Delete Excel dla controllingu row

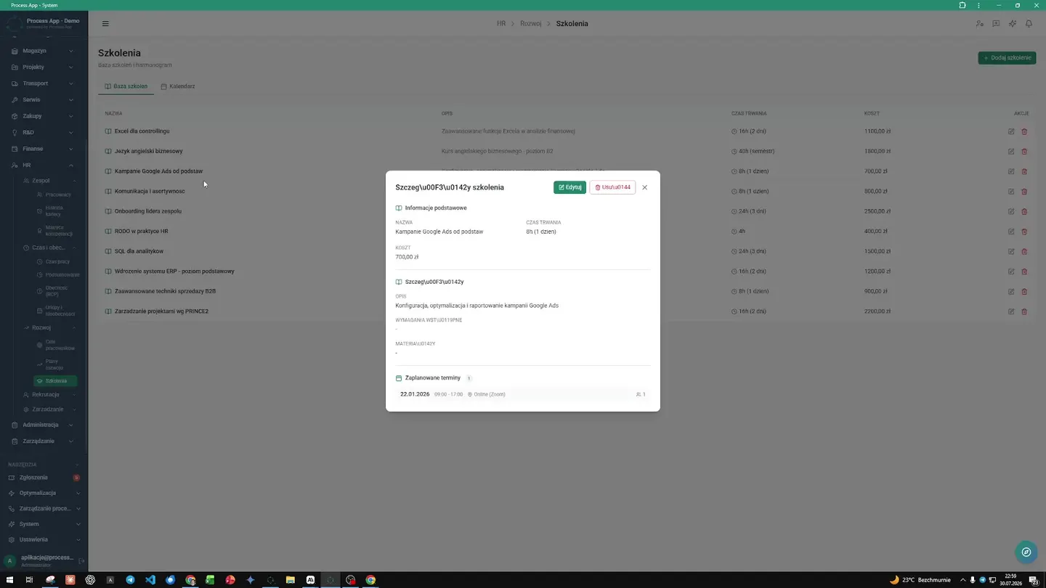(x=1024, y=131)
